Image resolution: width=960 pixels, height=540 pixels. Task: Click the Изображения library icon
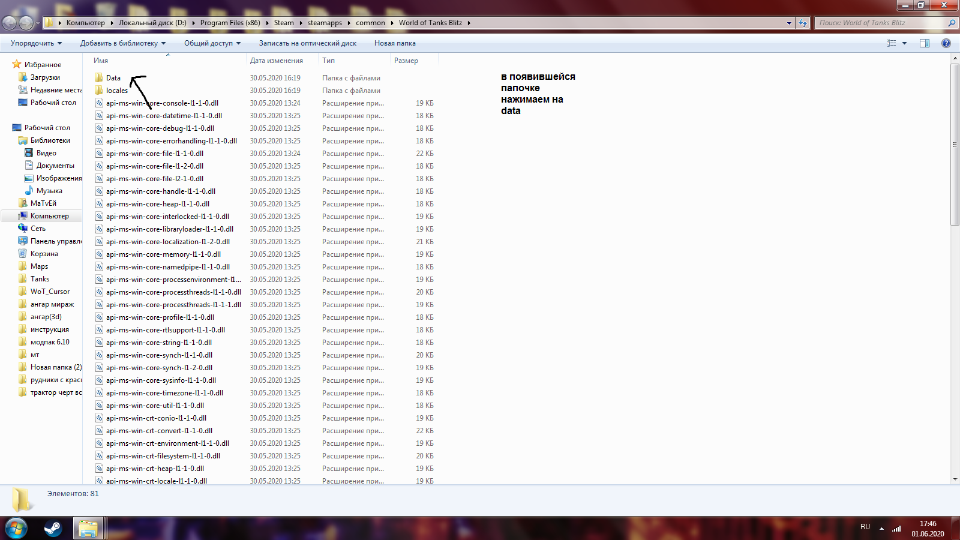pos(29,178)
